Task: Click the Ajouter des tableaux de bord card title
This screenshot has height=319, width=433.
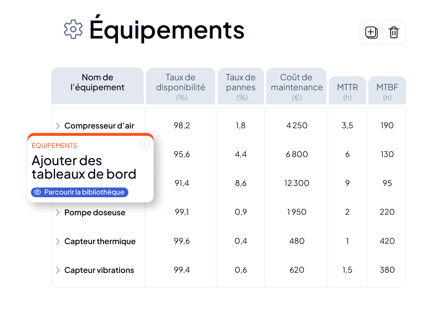Action: pyautogui.click(x=84, y=167)
